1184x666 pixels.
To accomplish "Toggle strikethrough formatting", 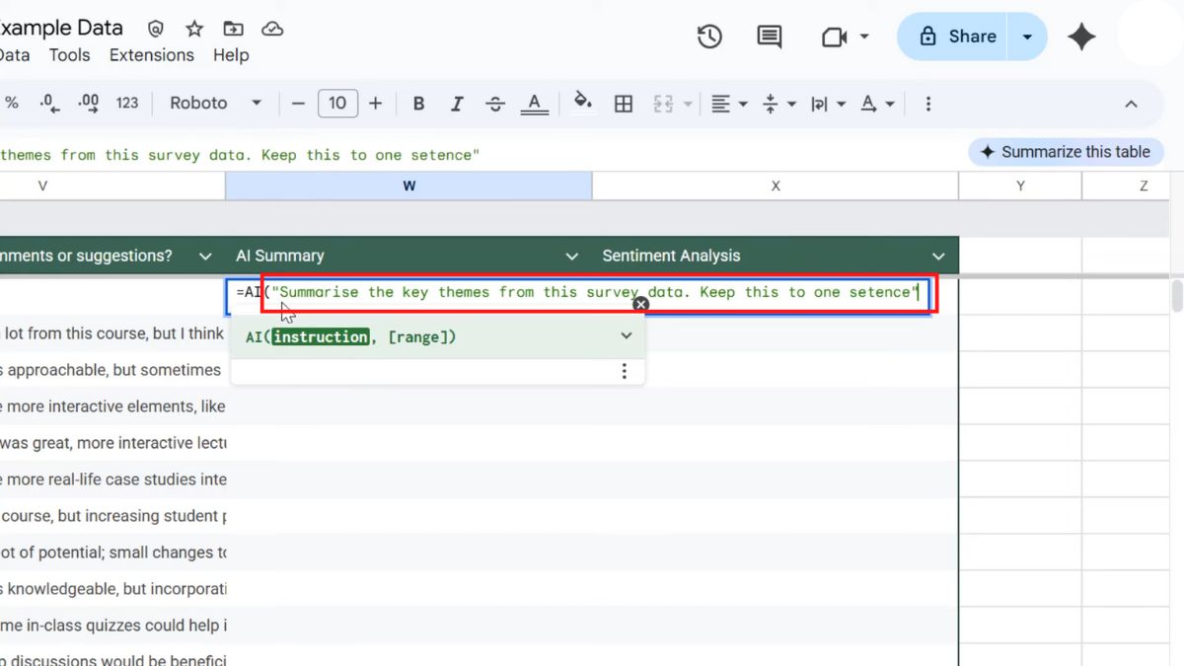I will (495, 104).
